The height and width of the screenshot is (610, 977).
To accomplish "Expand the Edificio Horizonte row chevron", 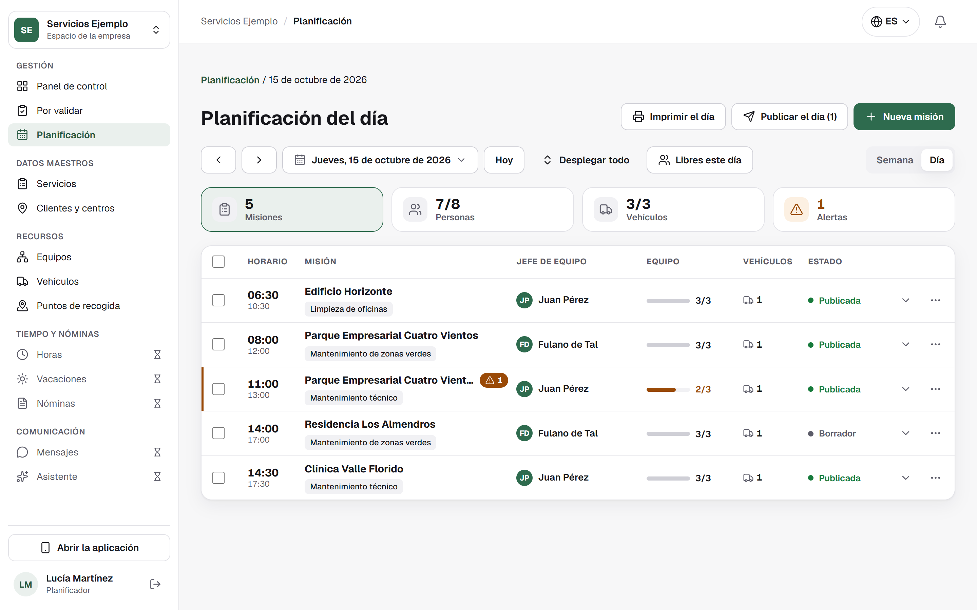I will click(905, 300).
